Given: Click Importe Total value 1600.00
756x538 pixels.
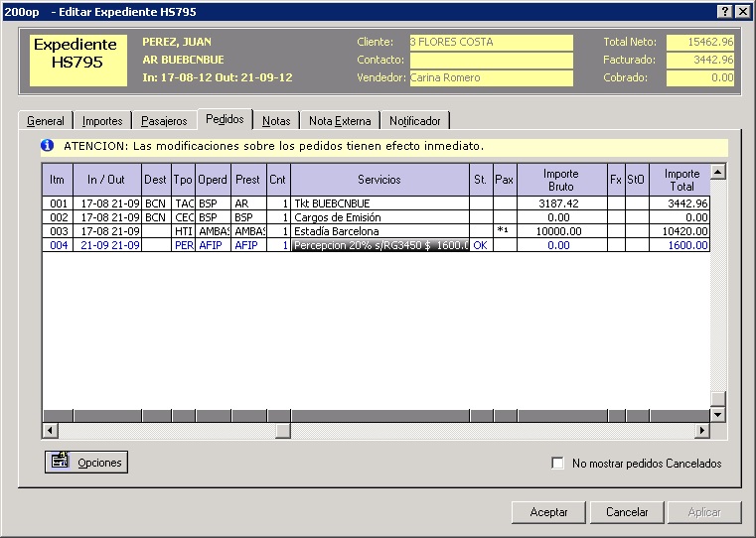Looking at the screenshot, I should [x=680, y=245].
